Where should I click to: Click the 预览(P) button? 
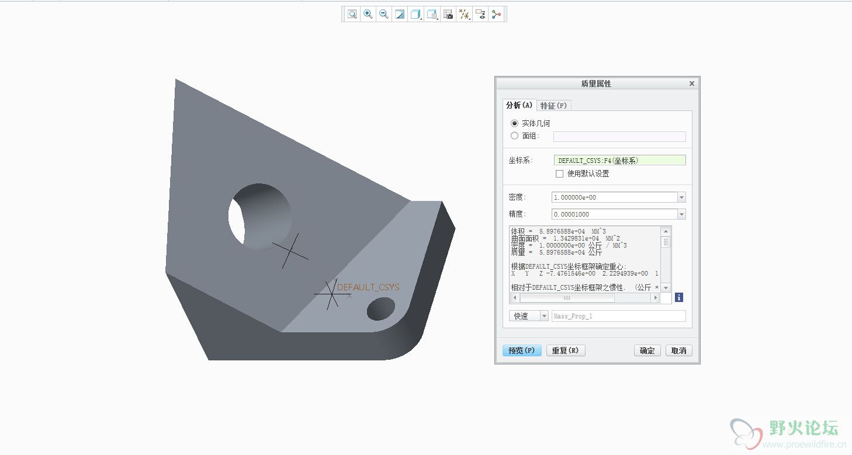522,350
